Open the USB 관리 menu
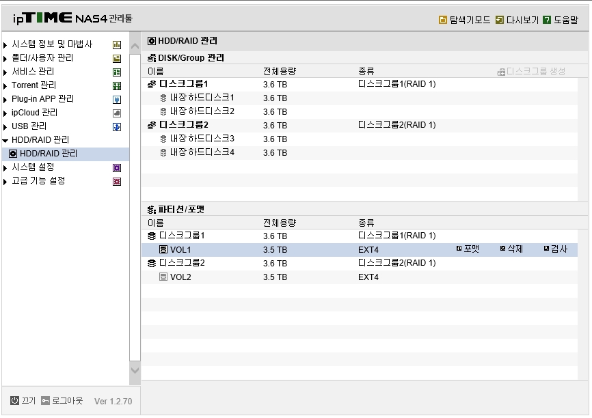The image size is (592, 418). point(29,126)
